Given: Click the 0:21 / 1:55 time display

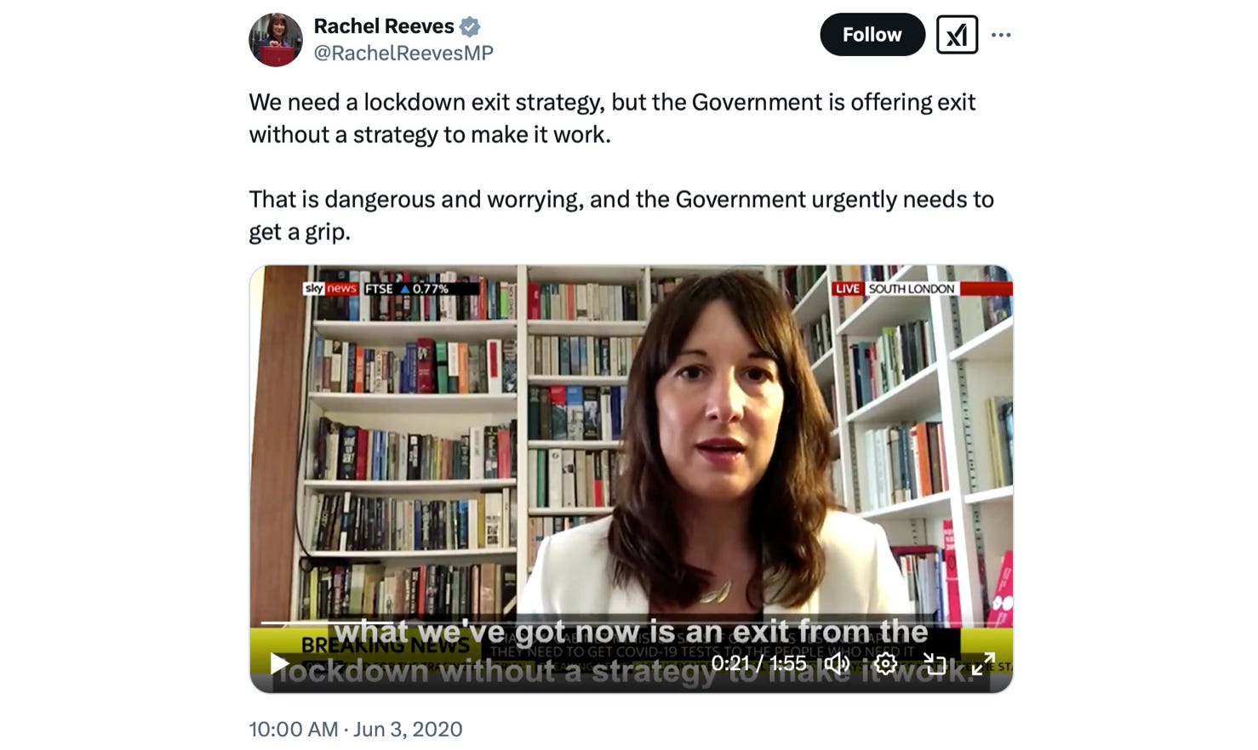Looking at the screenshot, I should pos(758,663).
